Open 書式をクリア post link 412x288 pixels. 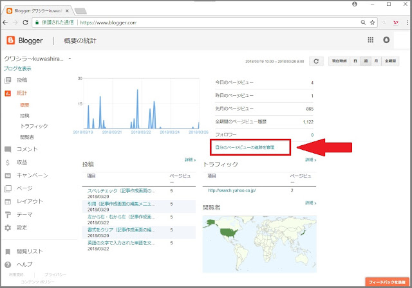[x=122, y=230]
